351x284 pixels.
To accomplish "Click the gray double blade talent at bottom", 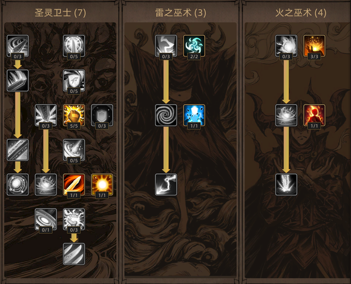I will (x=74, y=254).
